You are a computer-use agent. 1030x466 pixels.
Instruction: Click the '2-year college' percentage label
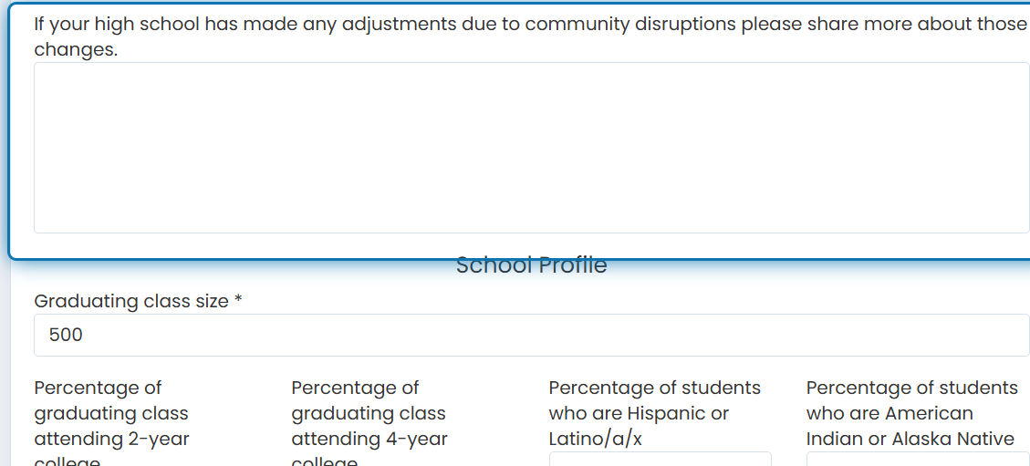[x=111, y=425]
